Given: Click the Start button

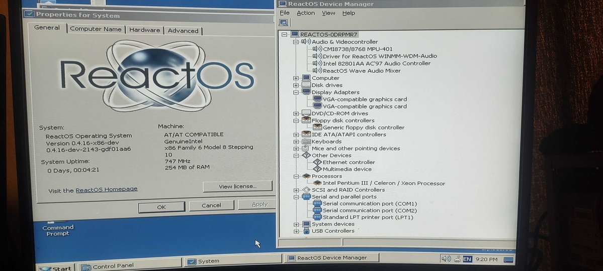Looking at the screenshot, I should pyautogui.click(x=56, y=268).
